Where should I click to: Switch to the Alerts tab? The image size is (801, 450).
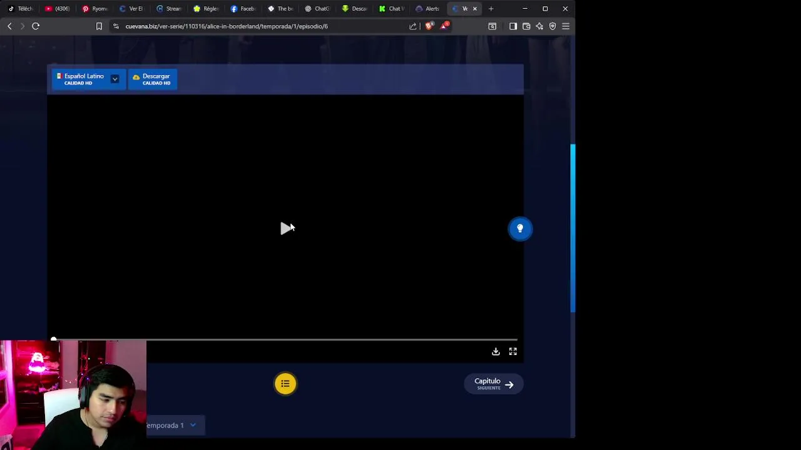click(428, 9)
